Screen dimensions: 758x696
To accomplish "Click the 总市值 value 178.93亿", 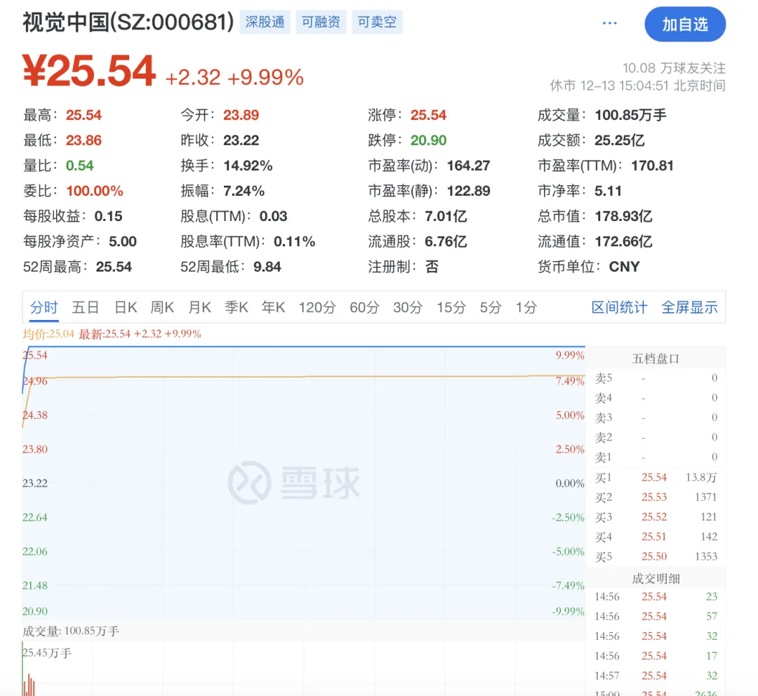I will [624, 216].
